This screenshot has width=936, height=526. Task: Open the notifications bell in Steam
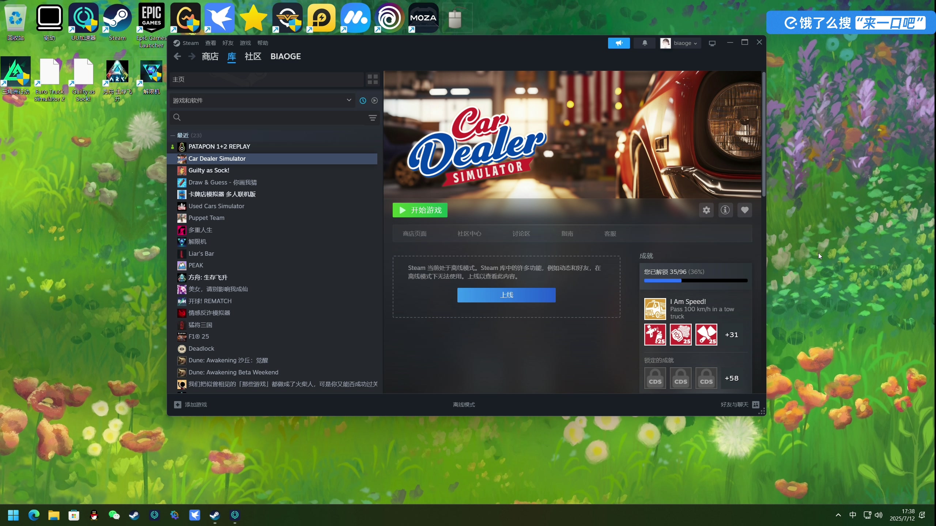645,43
